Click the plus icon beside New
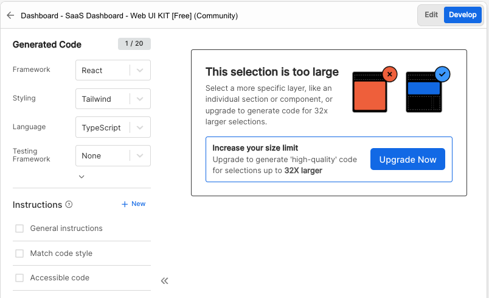This screenshot has height=298, width=489. tap(125, 204)
